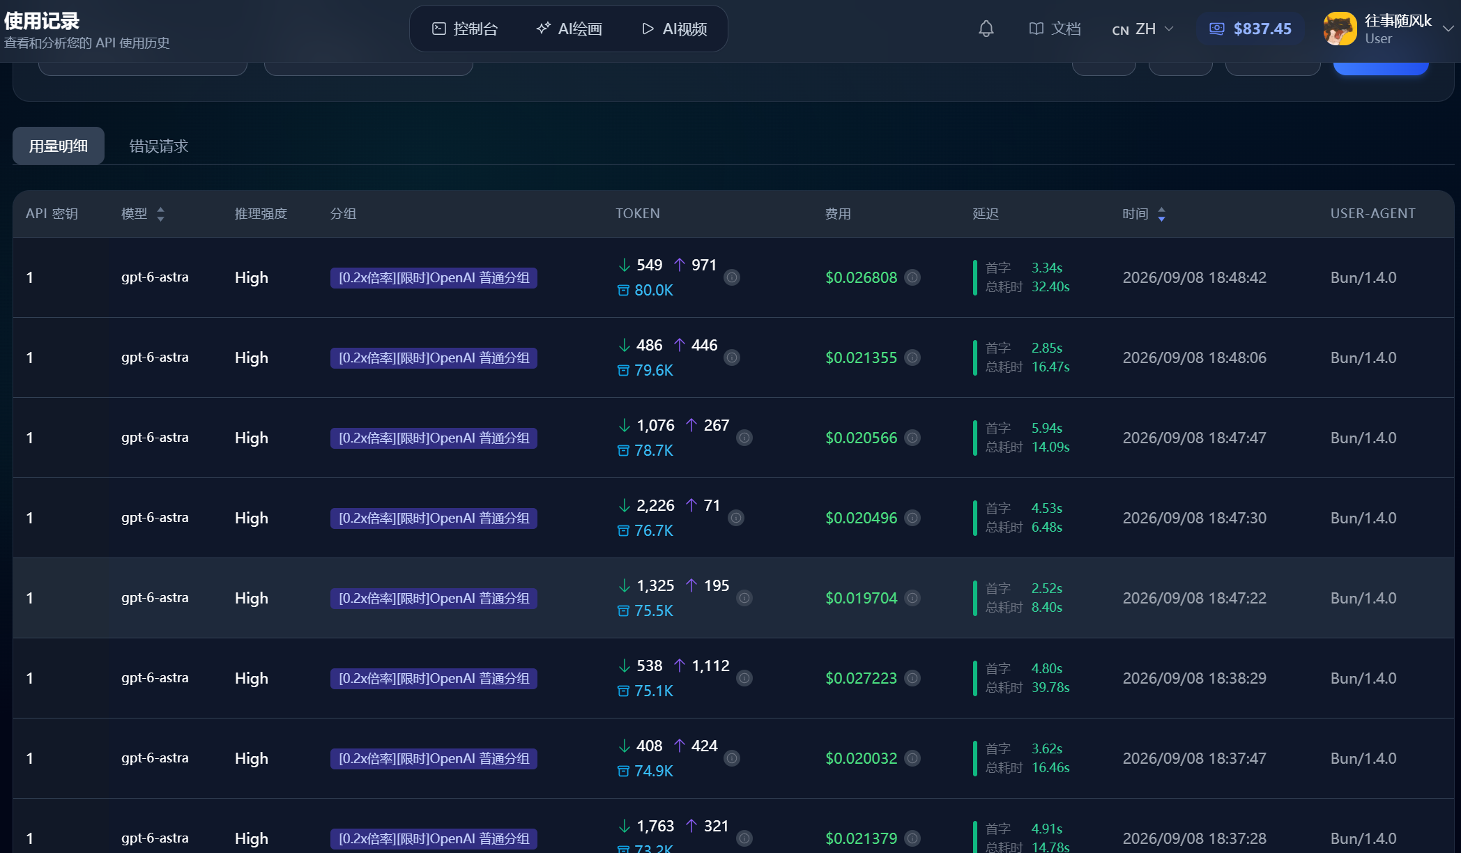1461x853 pixels.
Task: Click the USER-AGENT column header
Action: 1372,213
